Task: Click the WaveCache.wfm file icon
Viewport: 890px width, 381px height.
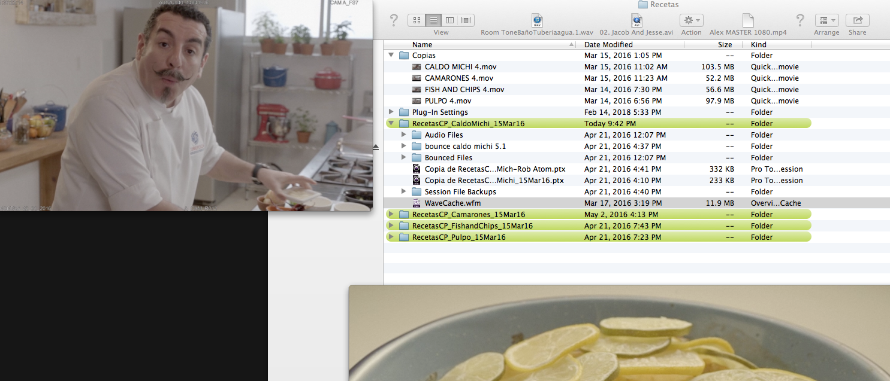Action: tap(417, 203)
